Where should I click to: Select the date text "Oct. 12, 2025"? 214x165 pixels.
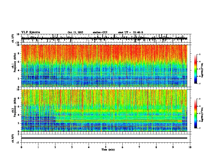click(x=75, y=32)
